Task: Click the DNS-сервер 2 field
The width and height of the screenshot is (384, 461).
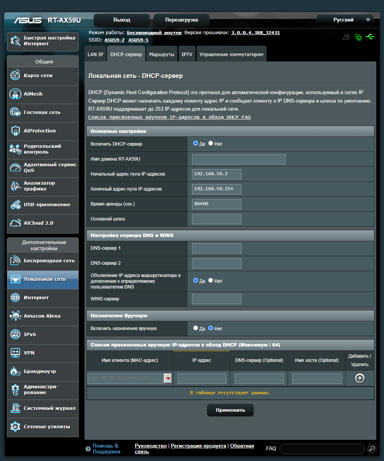Action: click(217, 263)
